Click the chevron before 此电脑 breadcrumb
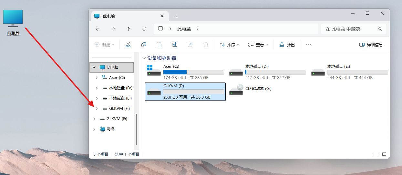This screenshot has height=175, width=402. (170, 29)
